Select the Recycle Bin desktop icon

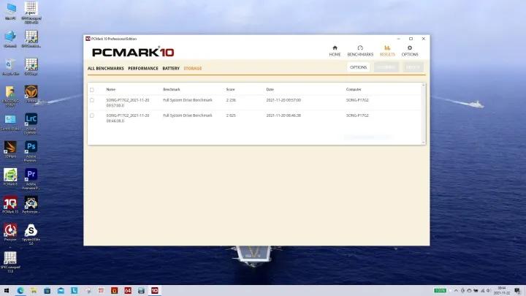tap(10, 67)
